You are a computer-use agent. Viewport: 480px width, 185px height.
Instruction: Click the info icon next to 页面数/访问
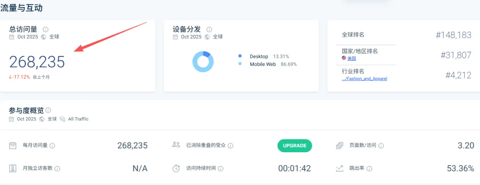point(381,146)
